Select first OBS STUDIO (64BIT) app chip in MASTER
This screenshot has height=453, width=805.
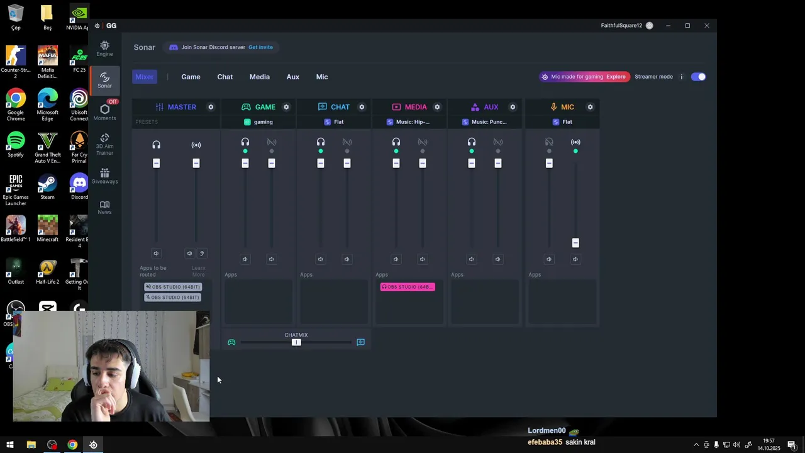tap(173, 287)
